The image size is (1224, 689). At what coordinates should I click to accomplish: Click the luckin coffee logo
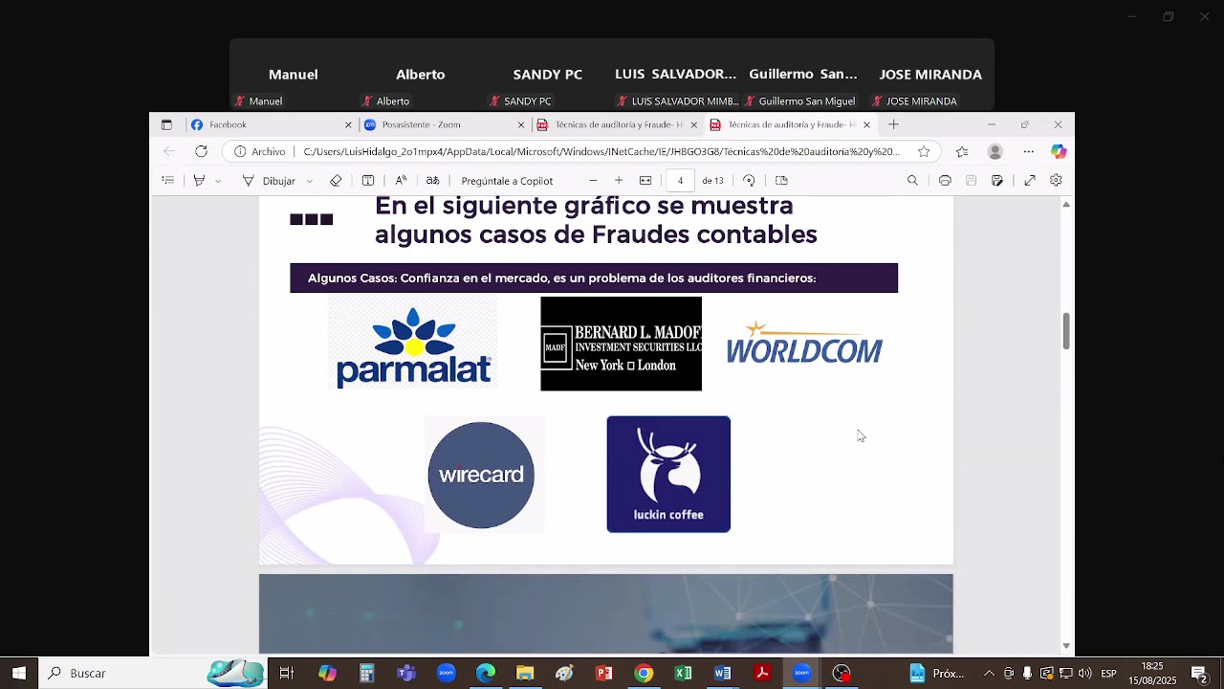[668, 474]
